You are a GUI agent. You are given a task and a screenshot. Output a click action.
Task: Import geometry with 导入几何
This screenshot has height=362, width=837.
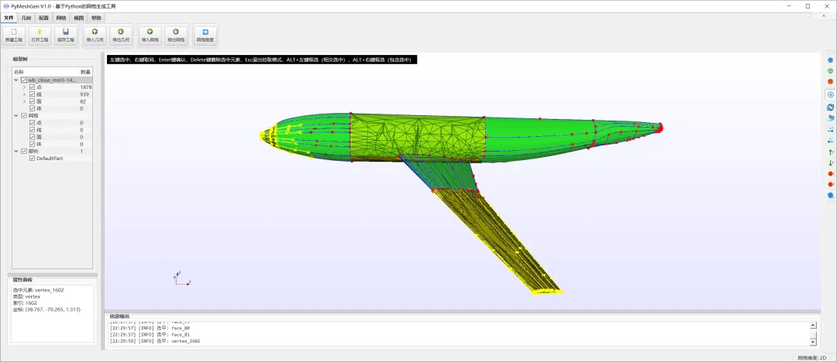pyautogui.click(x=95, y=35)
